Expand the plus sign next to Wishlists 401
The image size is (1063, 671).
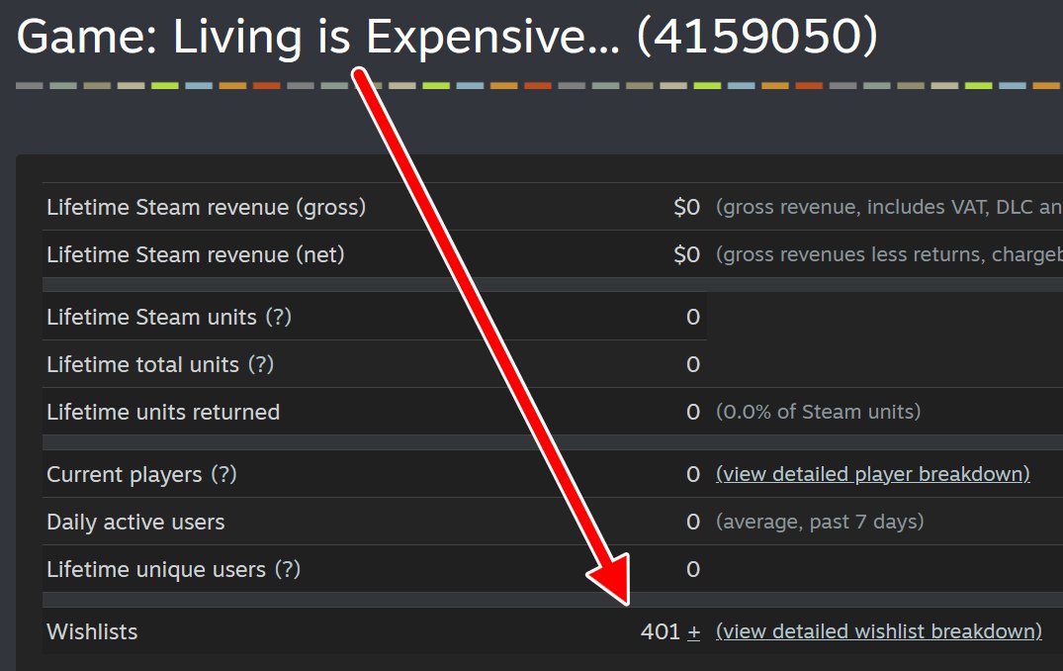(x=693, y=631)
